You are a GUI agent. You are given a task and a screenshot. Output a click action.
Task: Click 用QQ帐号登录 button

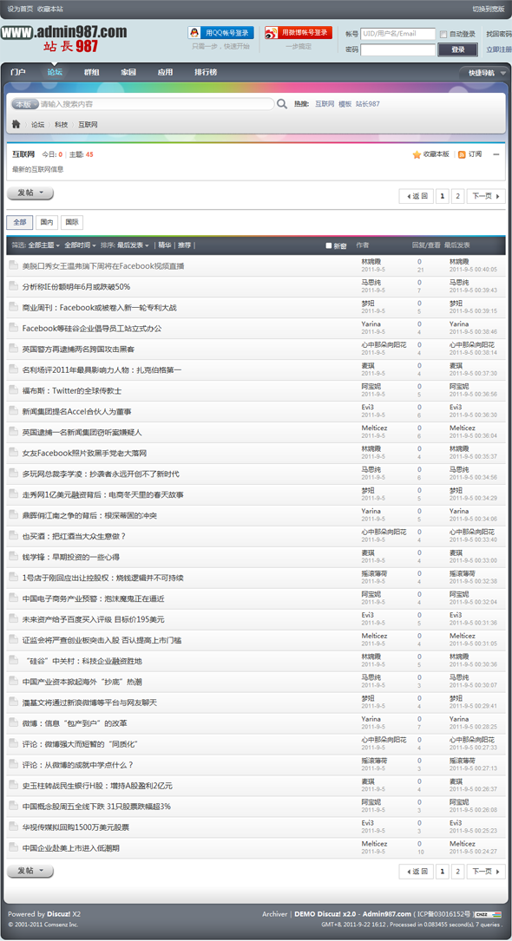tap(221, 33)
